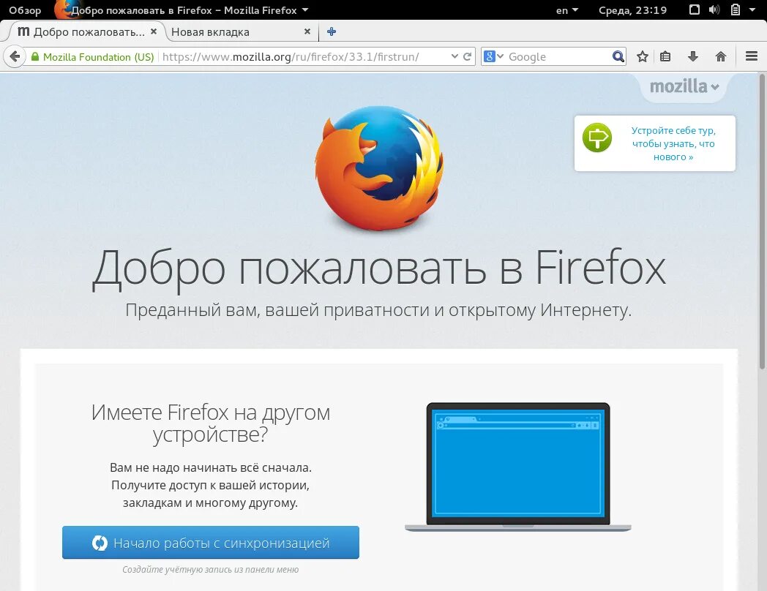Open the tour link Устройте себе тур

673,143
